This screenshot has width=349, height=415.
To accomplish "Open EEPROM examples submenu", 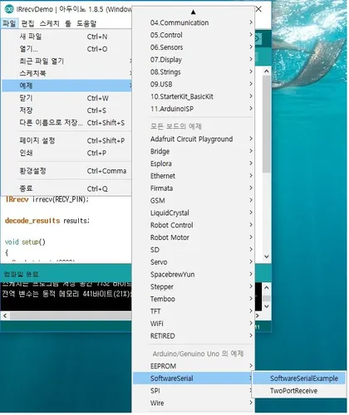I will pyautogui.click(x=194, y=366).
